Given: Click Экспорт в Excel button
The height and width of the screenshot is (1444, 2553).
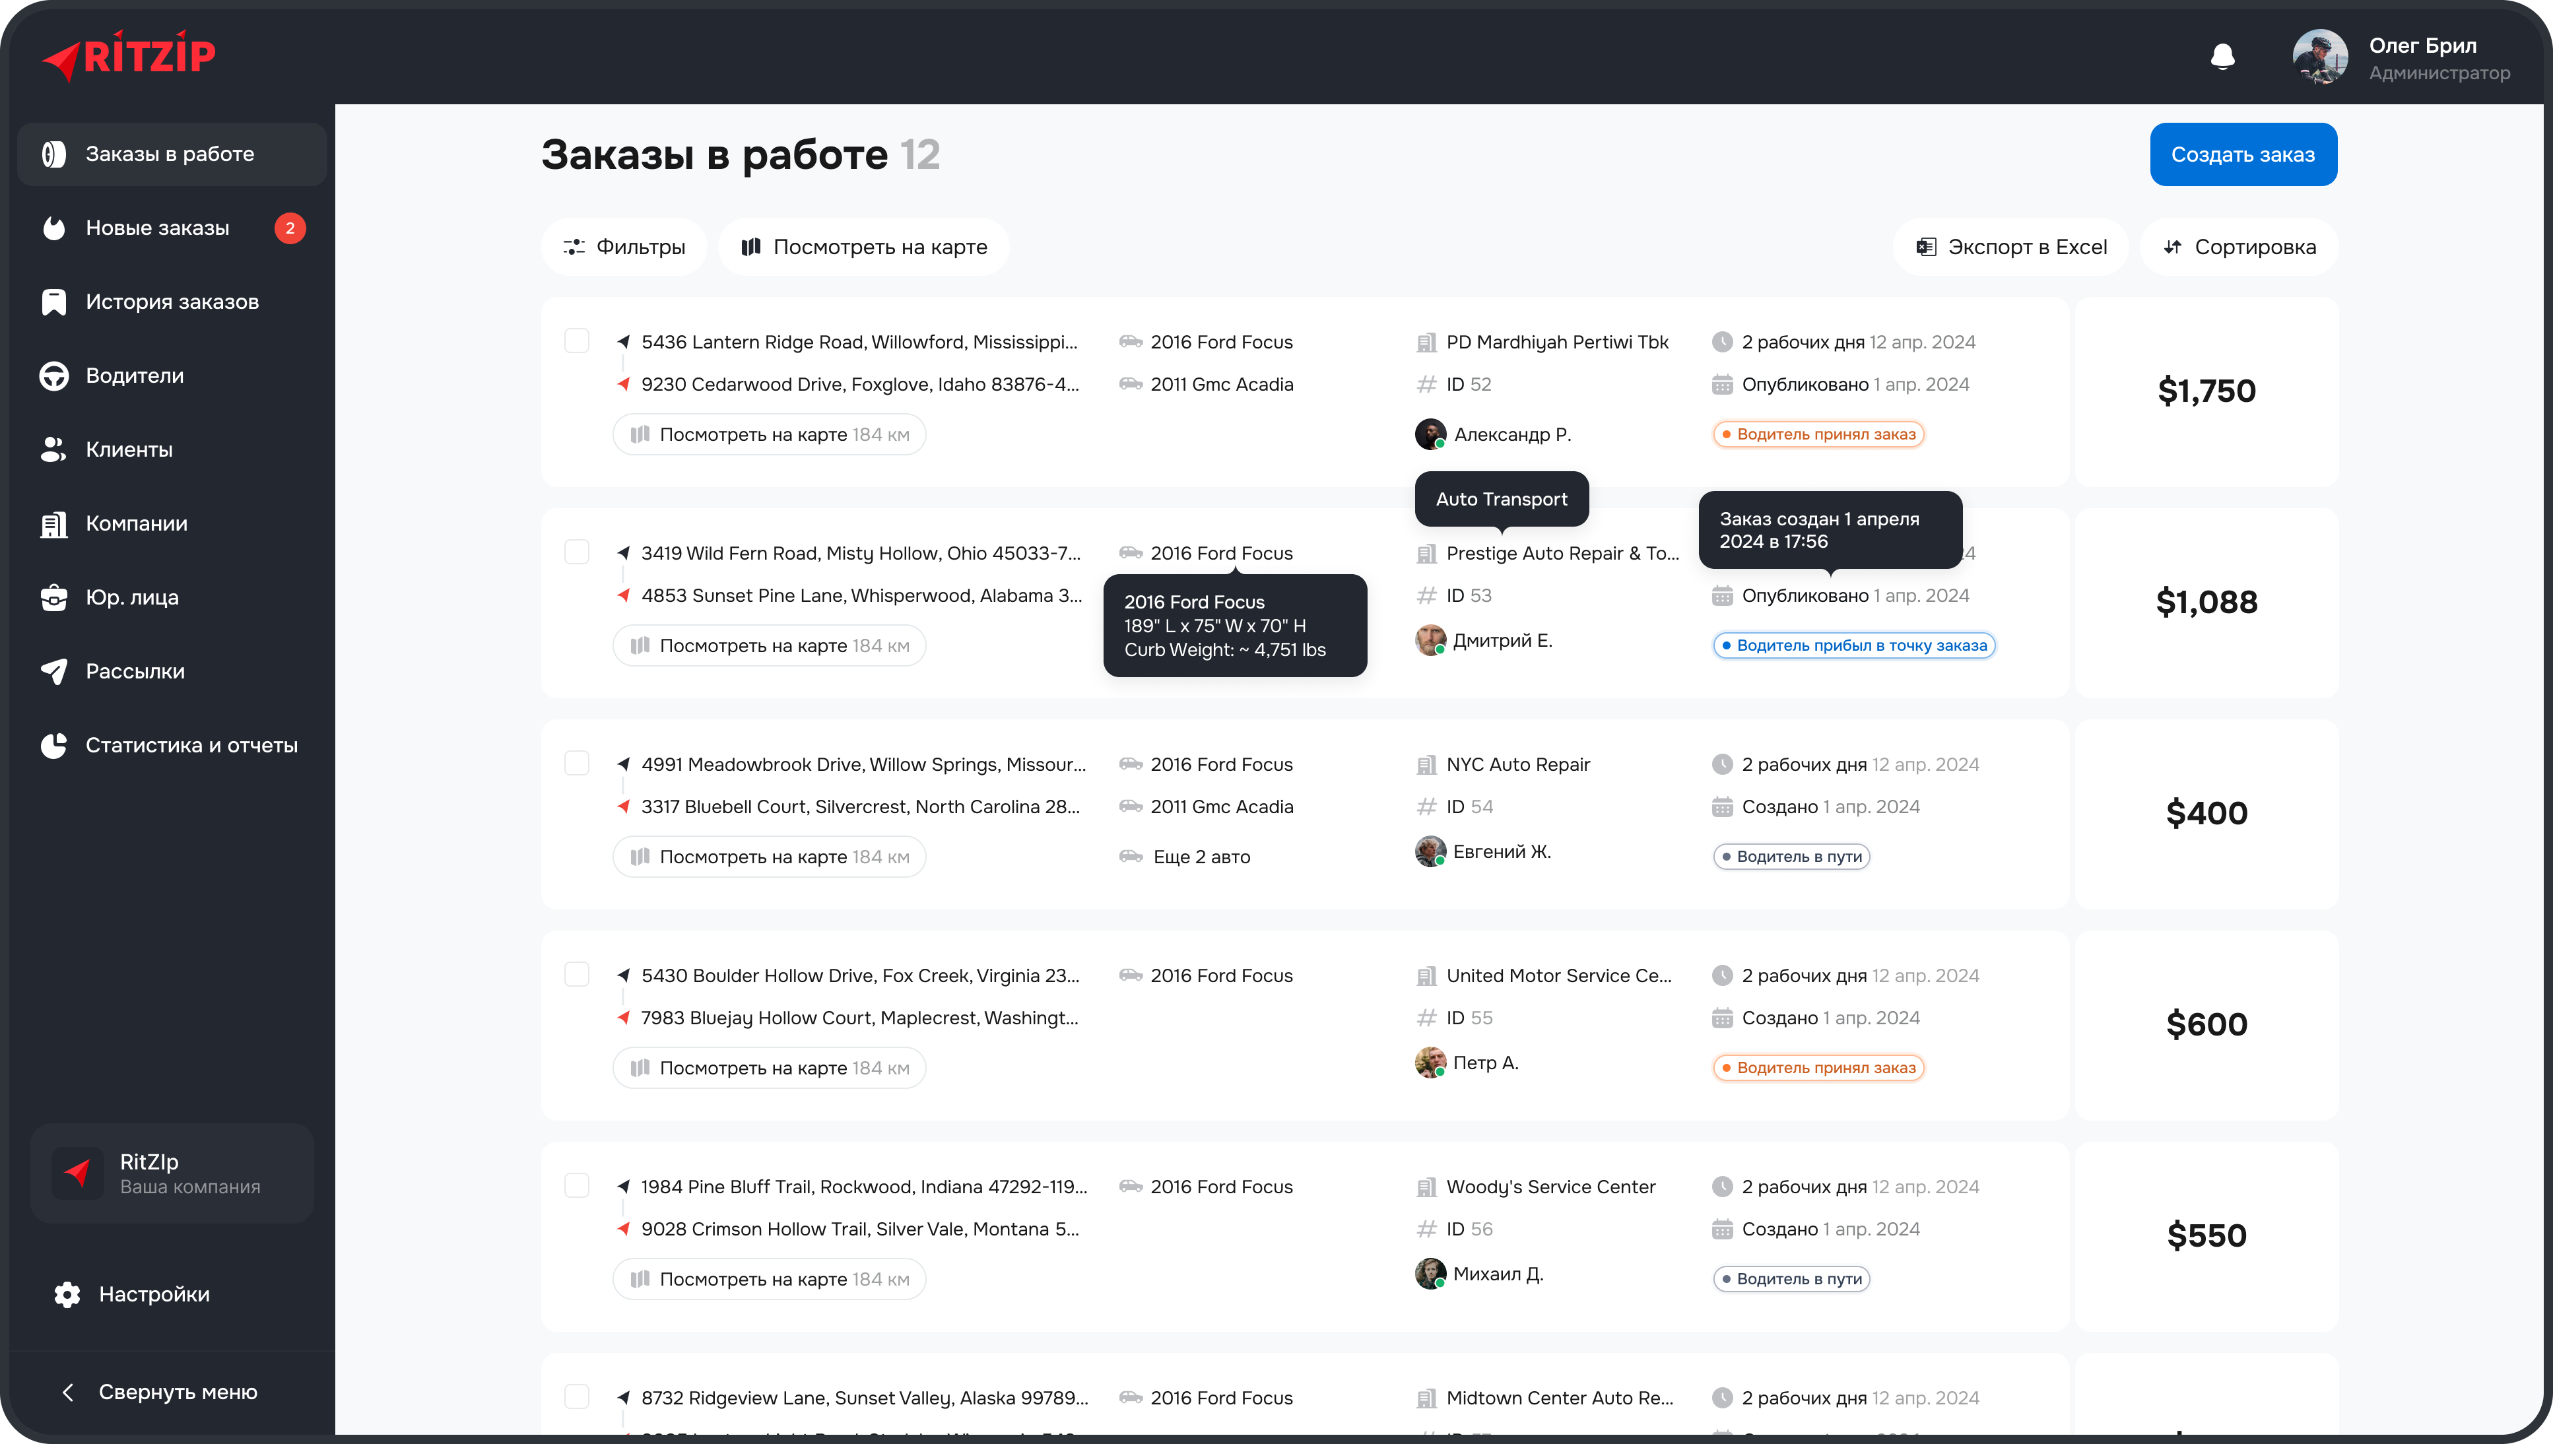Looking at the screenshot, I should point(2010,247).
